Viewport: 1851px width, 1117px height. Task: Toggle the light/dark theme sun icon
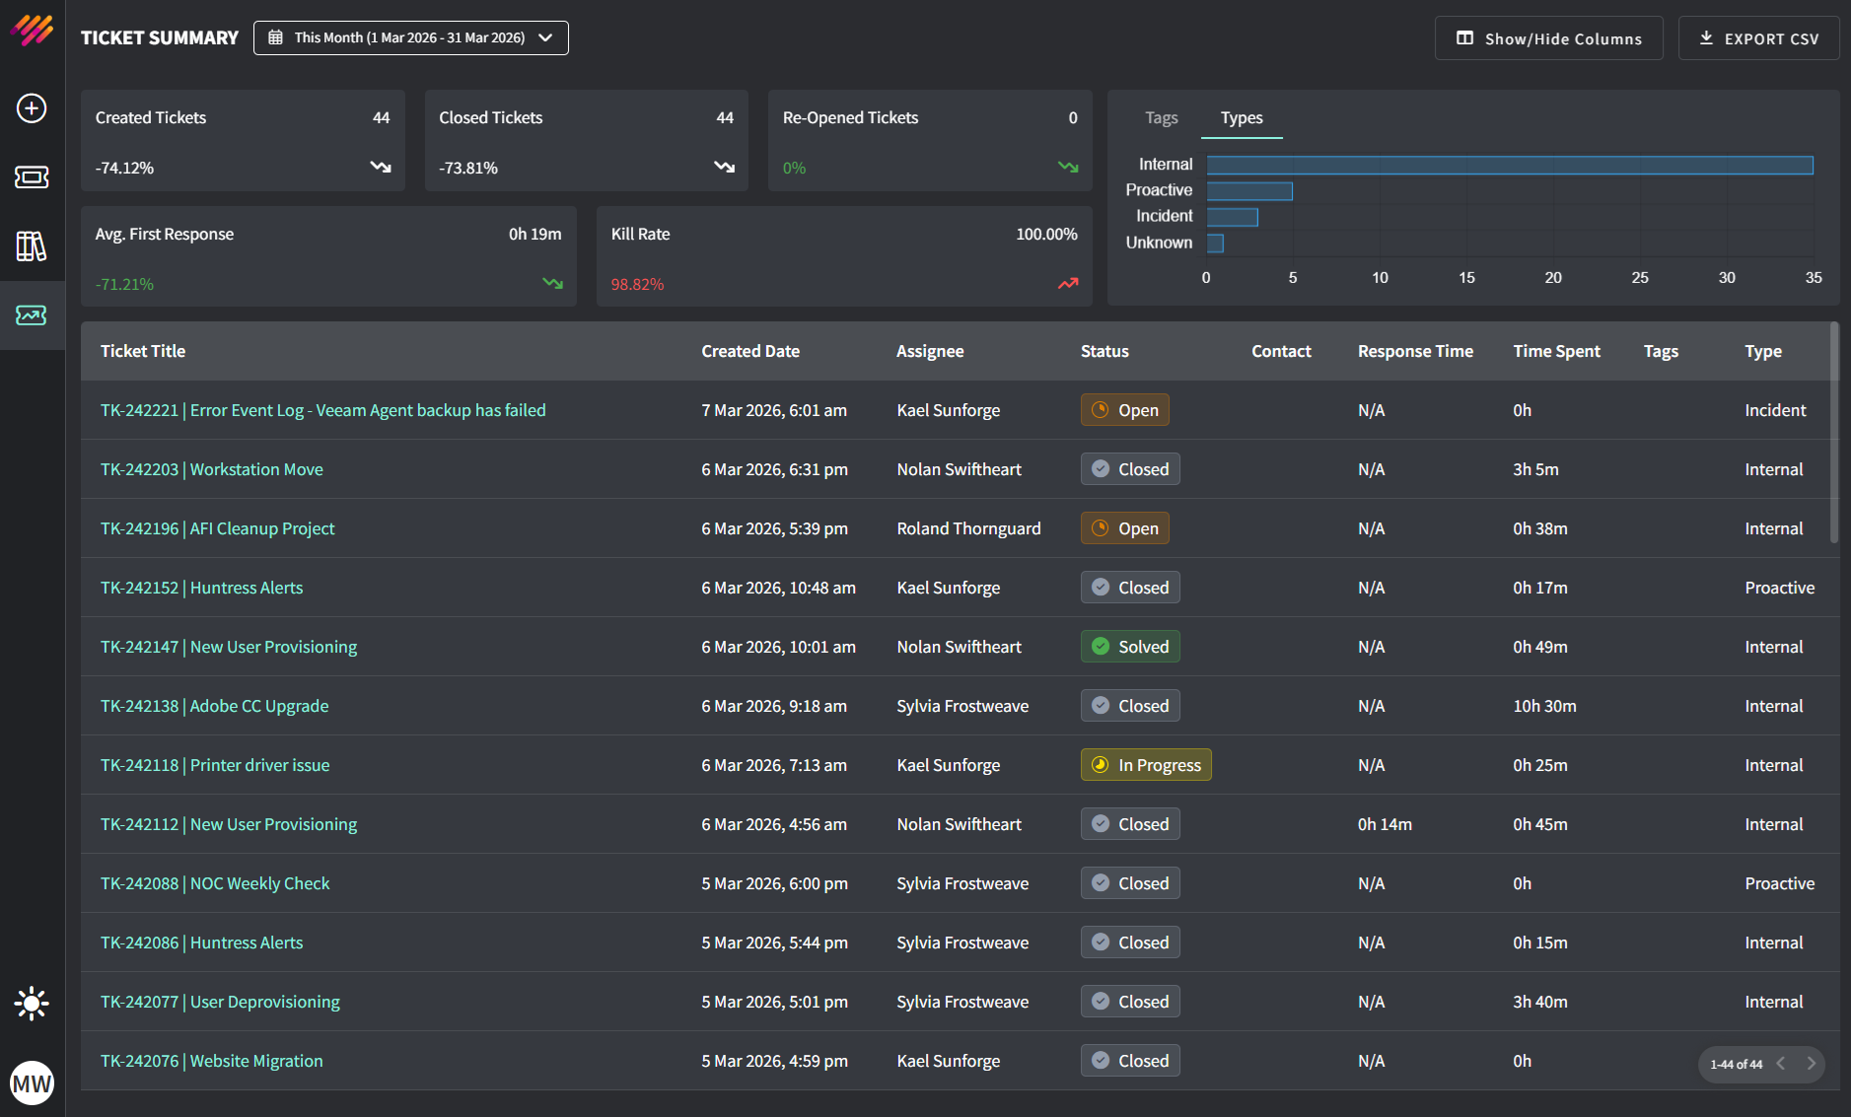(32, 1004)
